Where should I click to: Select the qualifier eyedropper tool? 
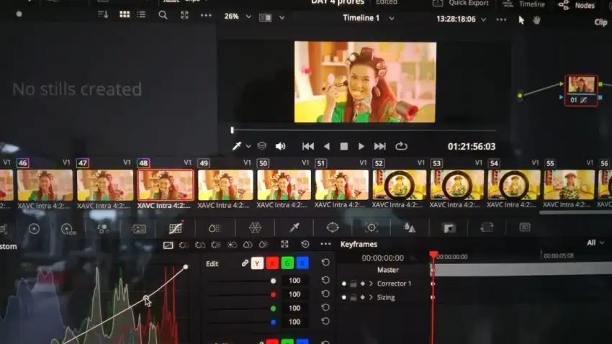click(x=237, y=146)
